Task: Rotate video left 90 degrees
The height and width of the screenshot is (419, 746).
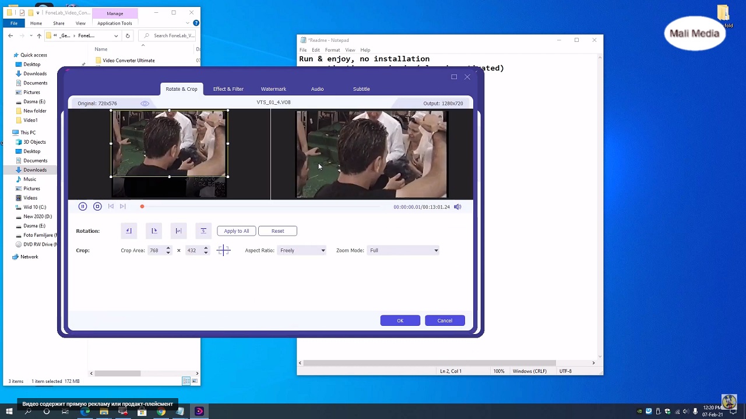Action: (x=129, y=231)
